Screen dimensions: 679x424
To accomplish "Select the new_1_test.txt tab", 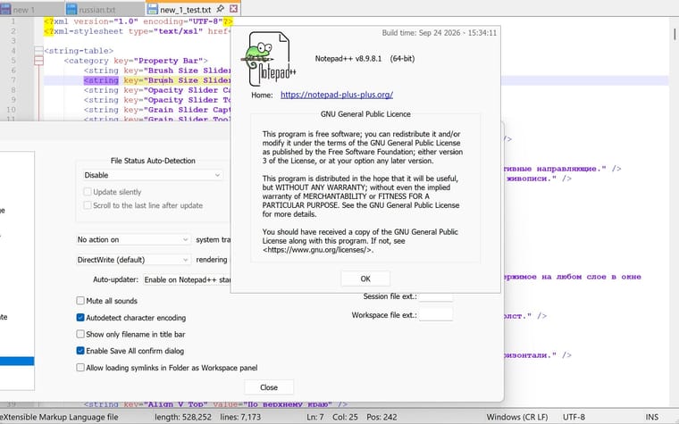I will (185, 10).
